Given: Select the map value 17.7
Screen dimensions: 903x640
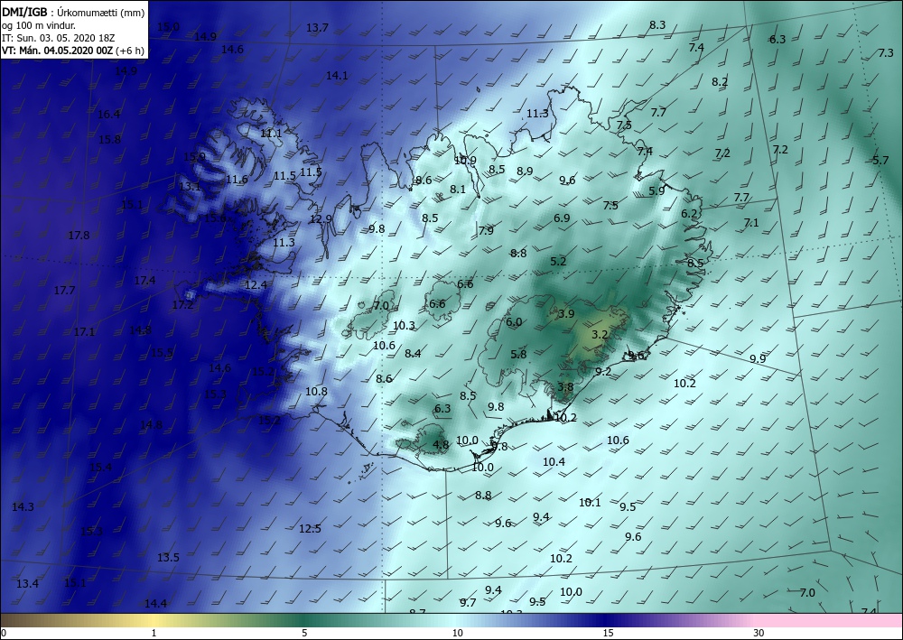Looking at the screenshot, I should [64, 290].
